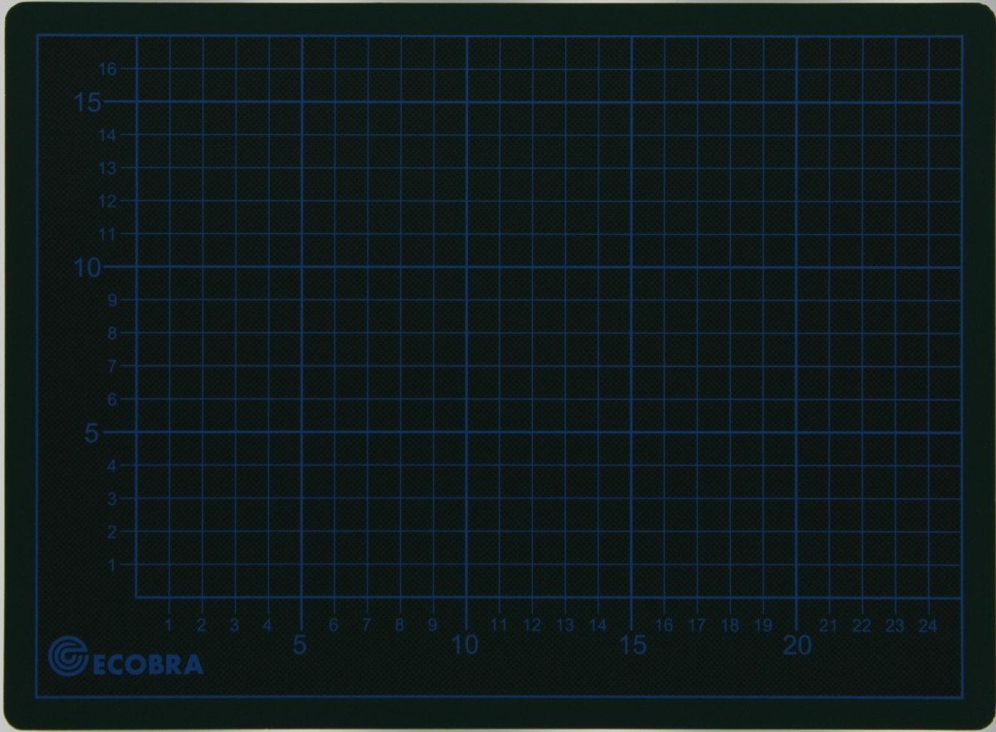
Task: Click the Ecobra spiral logo icon
Action: (68, 656)
